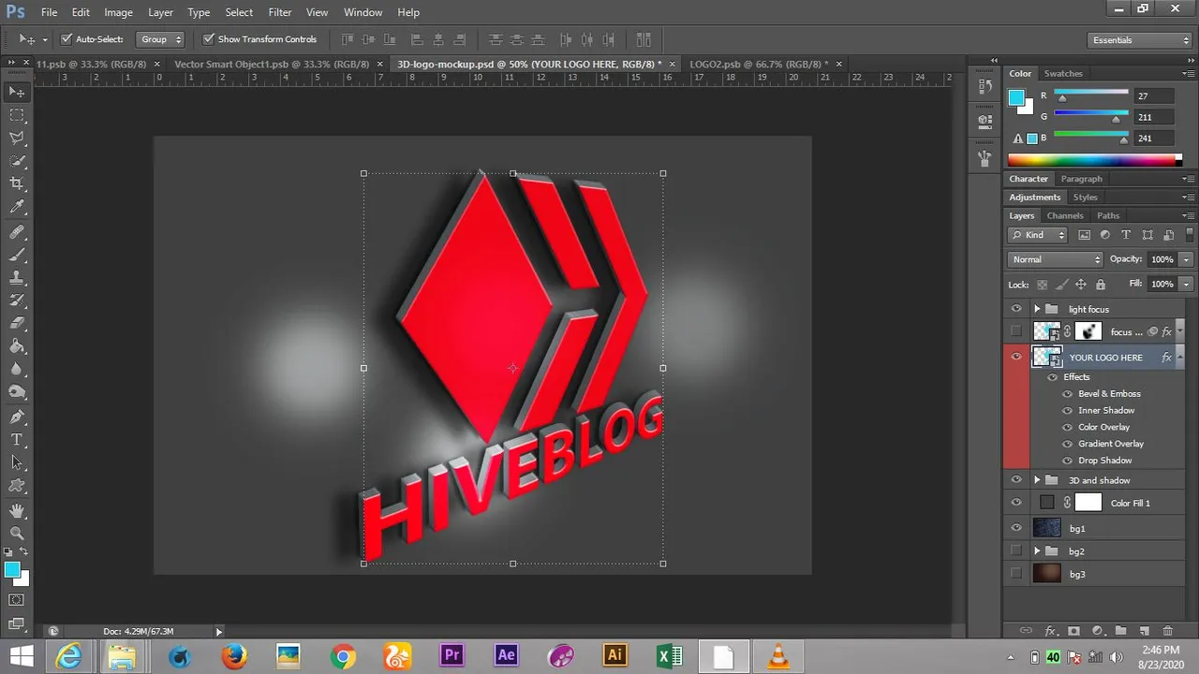Viewport: 1199px width, 674px height.
Task: Toggle Show Transform Controls checkbox
Action: tap(209, 39)
